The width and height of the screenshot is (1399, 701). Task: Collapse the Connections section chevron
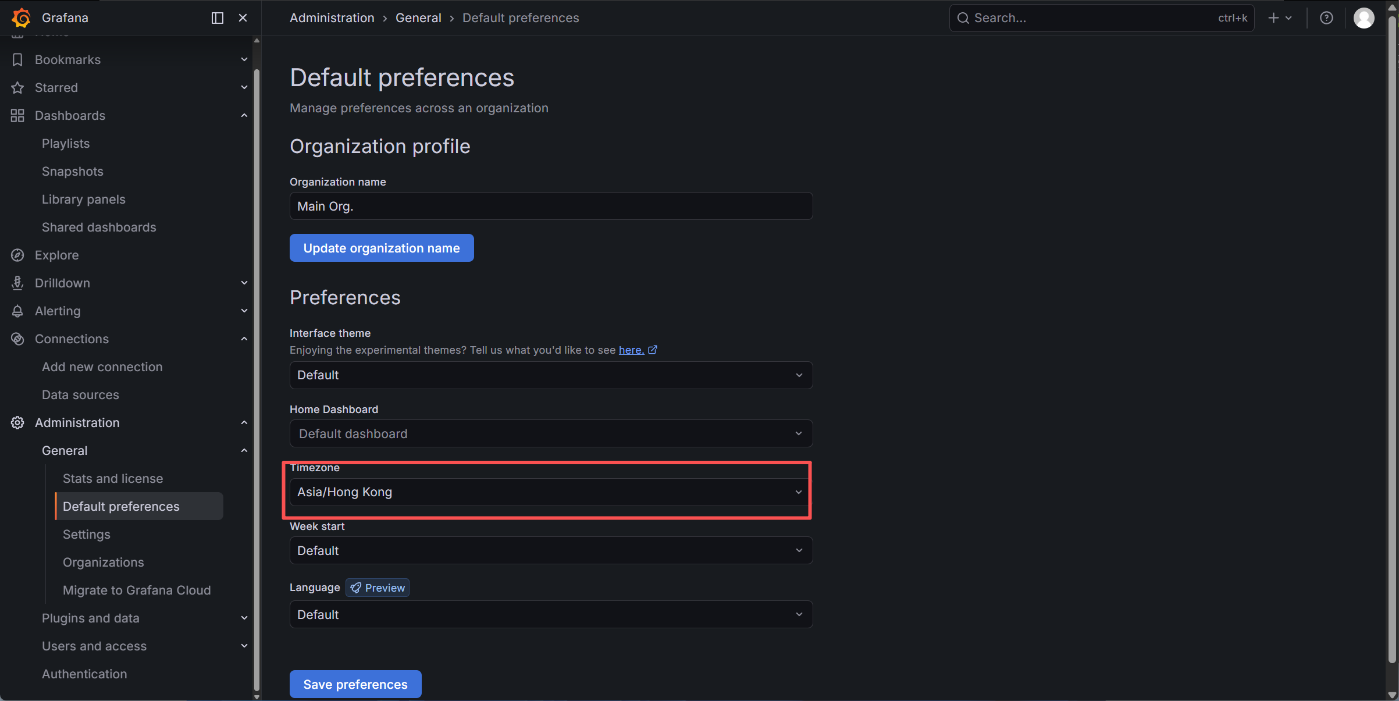pos(244,339)
